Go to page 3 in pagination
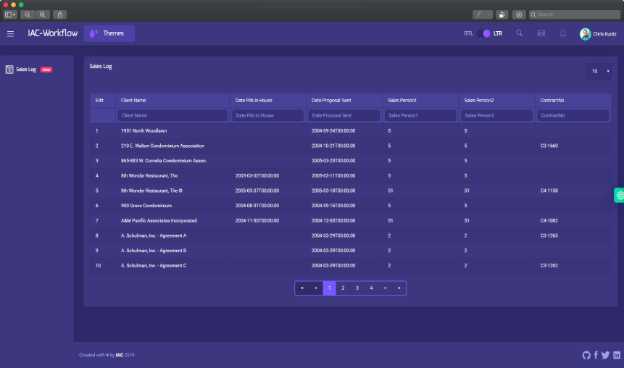Viewport: 624px width, 368px height. click(x=357, y=288)
